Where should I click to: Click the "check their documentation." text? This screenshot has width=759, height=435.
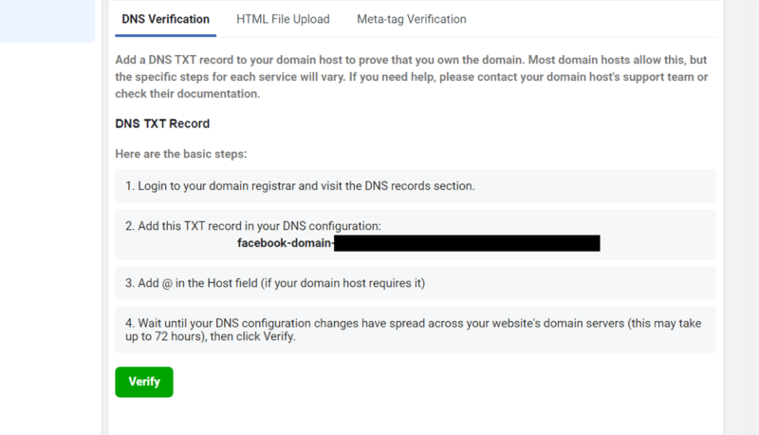pos(188,93)
